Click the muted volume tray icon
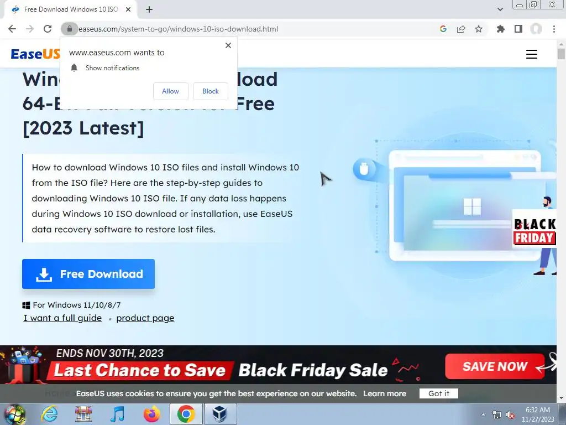This screenshot has height=425, width=566. 510,415
